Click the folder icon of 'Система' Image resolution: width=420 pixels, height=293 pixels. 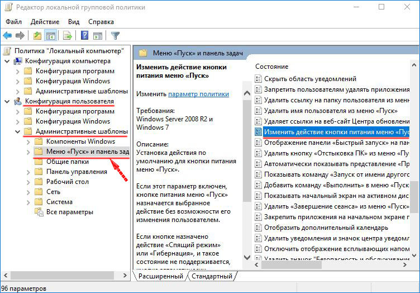tap(39, 202)
